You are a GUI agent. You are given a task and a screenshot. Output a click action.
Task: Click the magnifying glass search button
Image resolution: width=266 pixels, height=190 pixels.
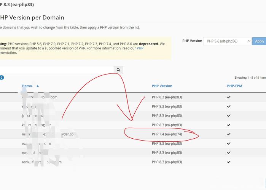(x=118, y=70)
